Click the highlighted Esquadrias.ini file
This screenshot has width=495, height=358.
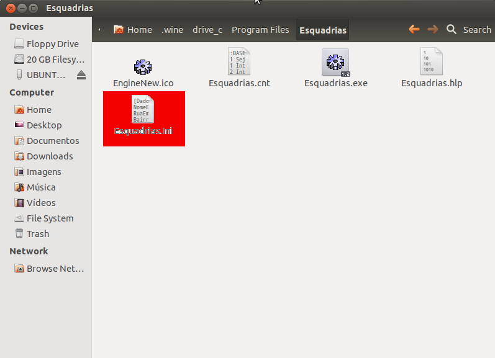tap(144, 119)
